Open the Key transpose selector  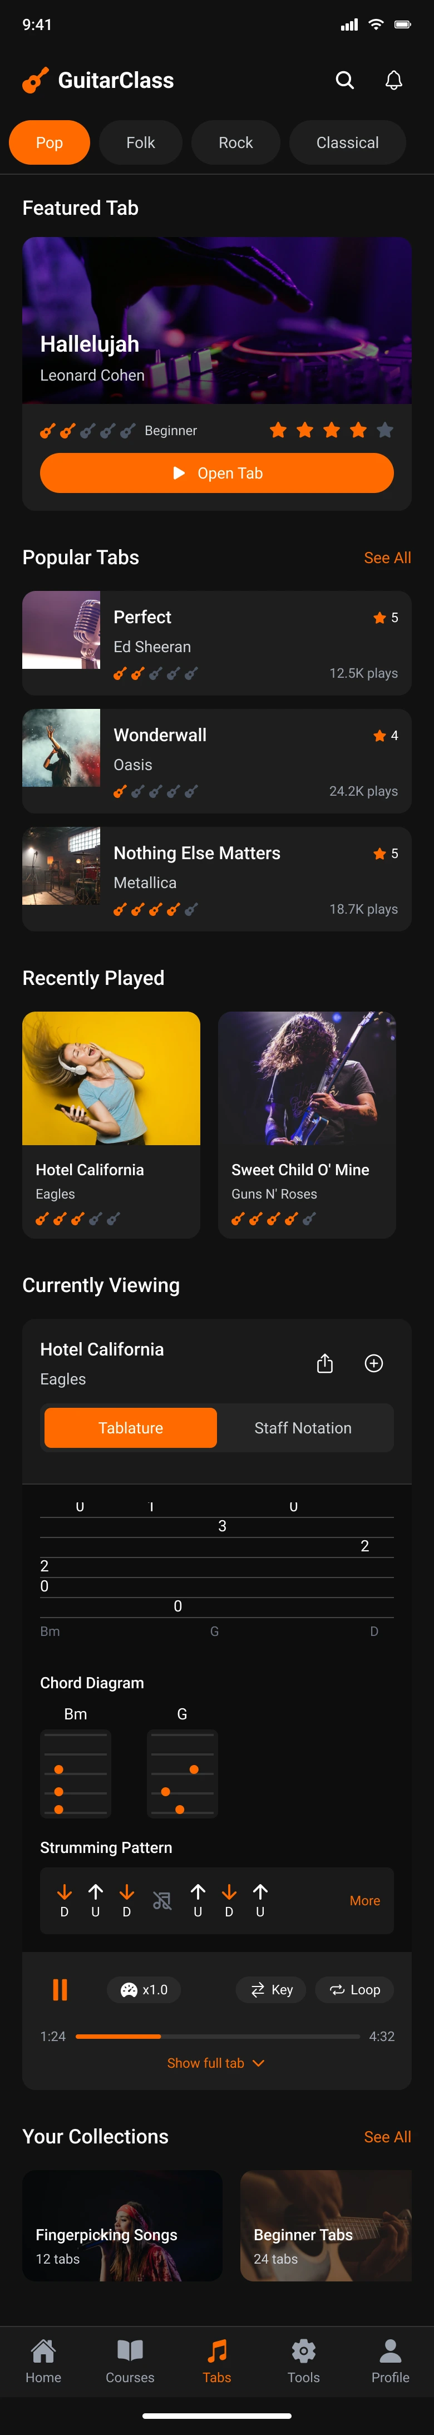click(272, 1990)
